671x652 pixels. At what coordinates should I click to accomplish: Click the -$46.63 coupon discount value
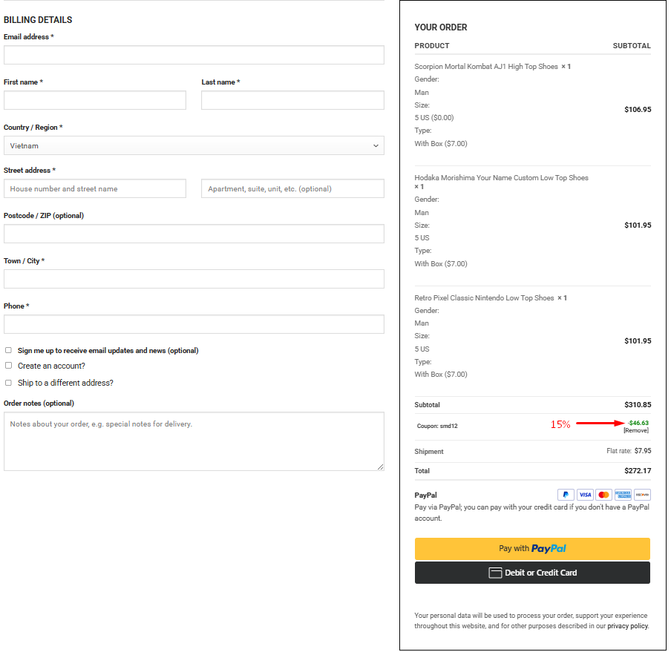[x=638, y=423]
